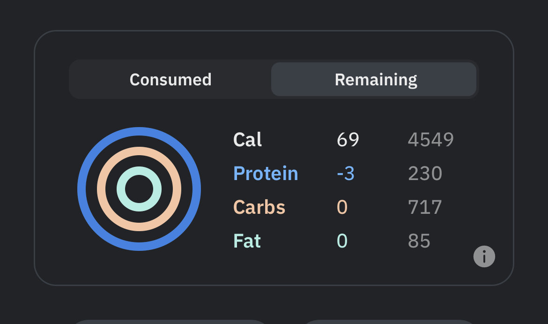The height and width of the screenshot is (324, 548).
Task: Click the peach middle carbs ring
Action: tap(139, 151)
